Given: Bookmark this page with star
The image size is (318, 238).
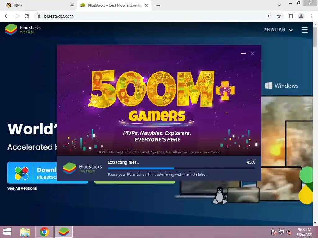Looking at the screenshot, I should click(x=279, y=16).
